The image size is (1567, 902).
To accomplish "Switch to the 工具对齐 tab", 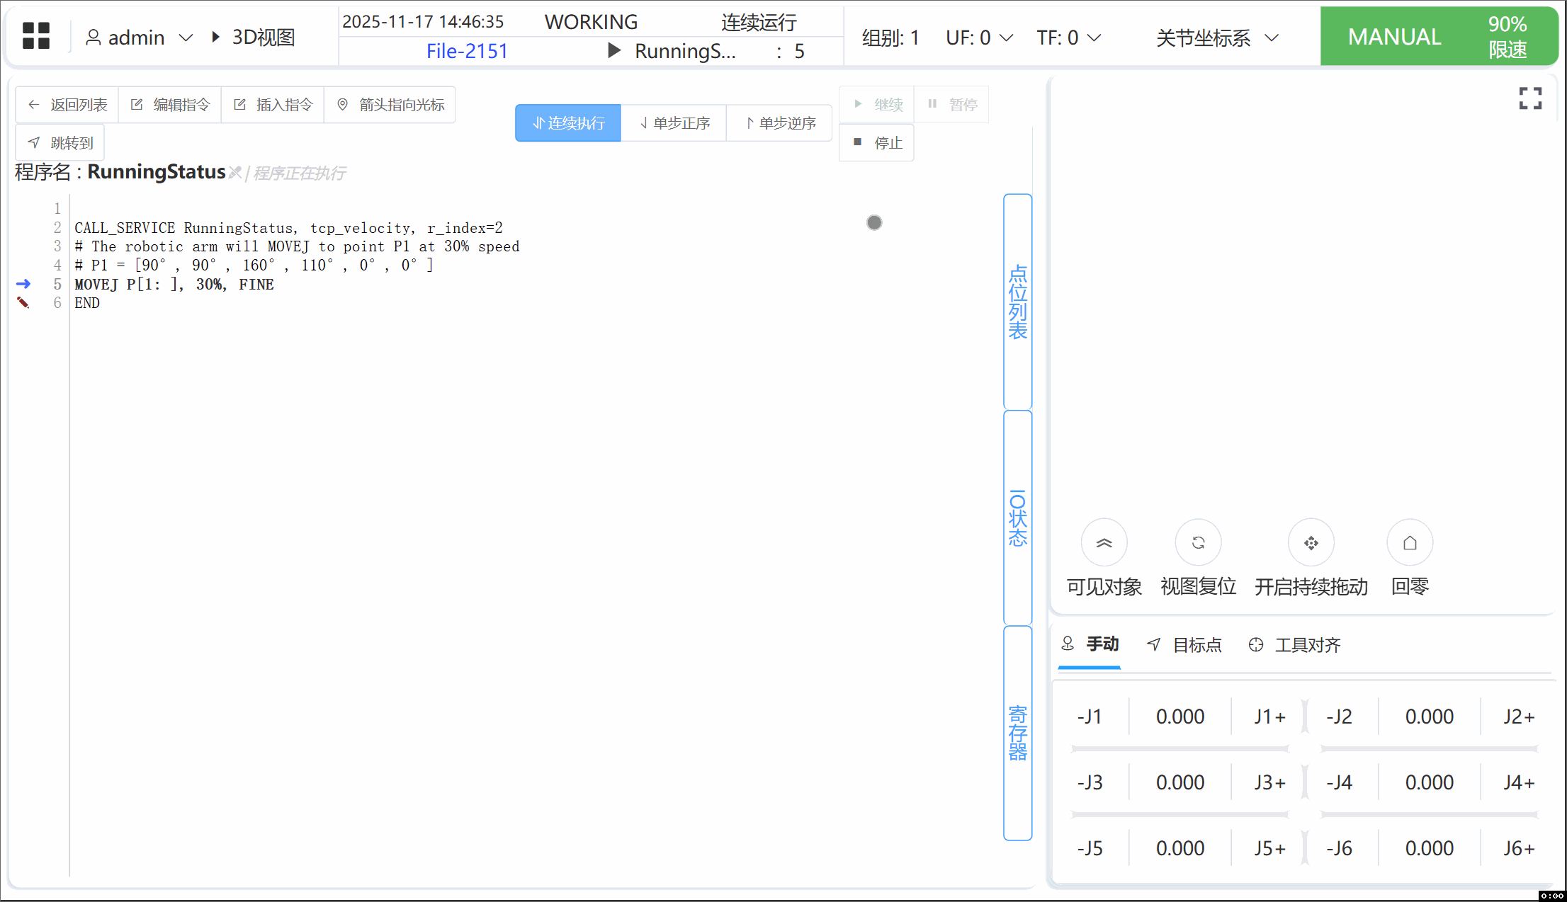I will click(1295, 645).
